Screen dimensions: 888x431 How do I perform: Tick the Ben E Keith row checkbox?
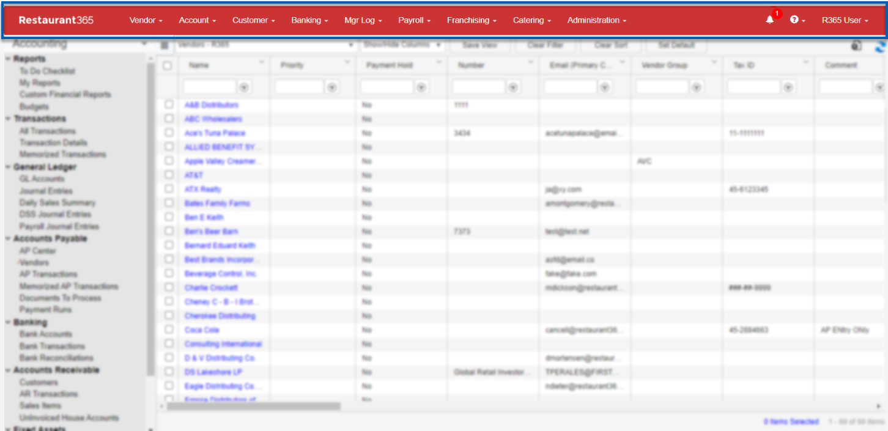[169, 218]
